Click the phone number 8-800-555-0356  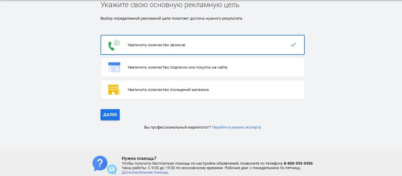click(x=298, y=163)
